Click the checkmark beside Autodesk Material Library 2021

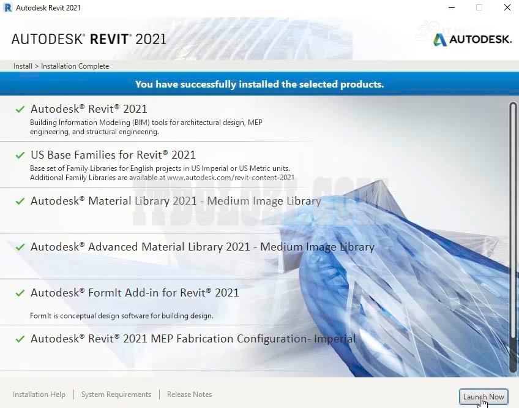coord(20,202)
